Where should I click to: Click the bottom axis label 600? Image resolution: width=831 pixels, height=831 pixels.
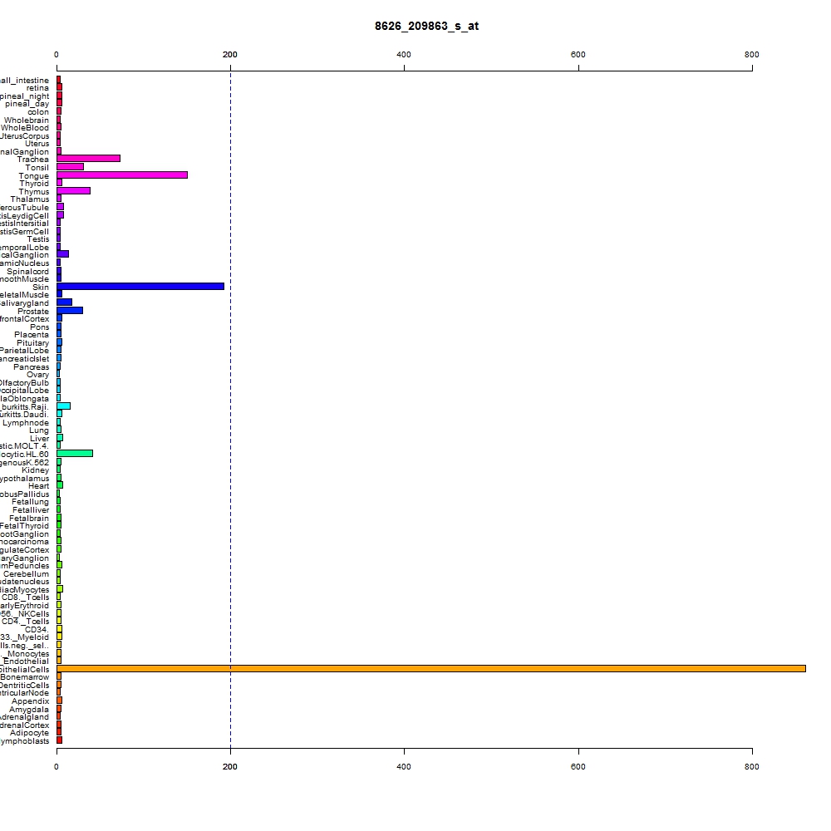tap(578, 767)
